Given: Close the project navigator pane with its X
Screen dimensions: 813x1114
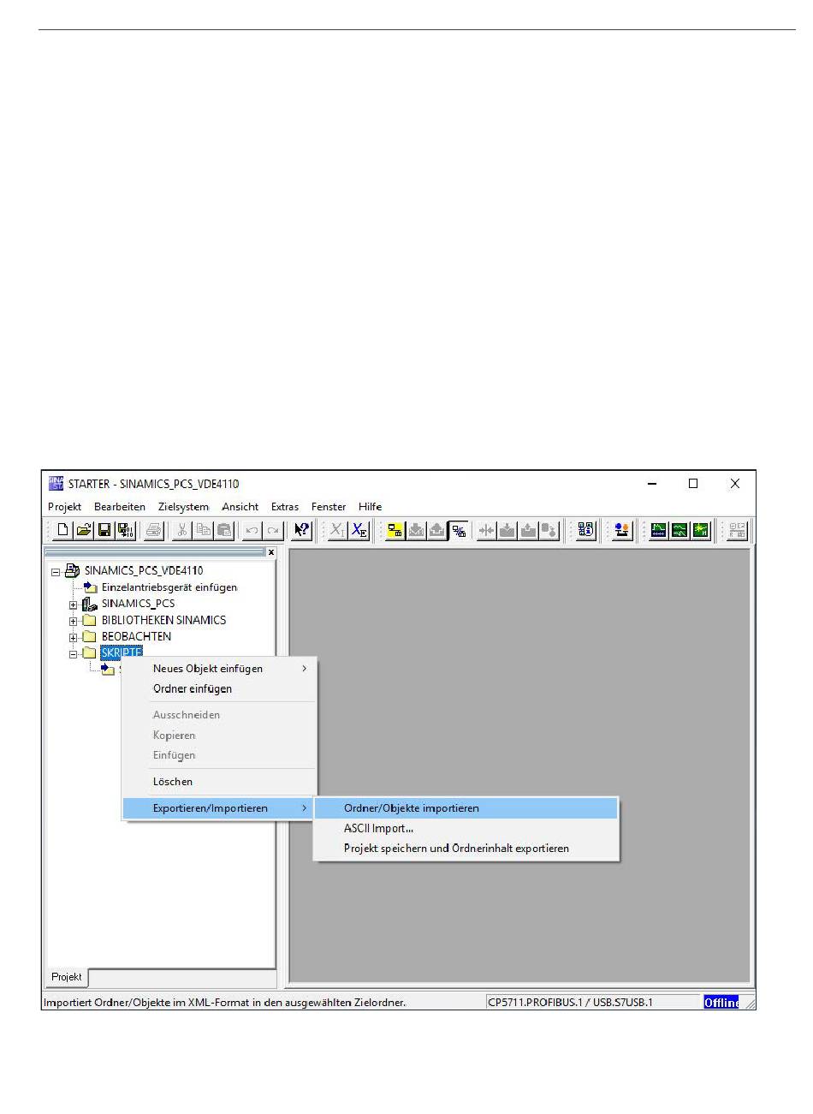Looking at the screenshot, I should click(271, 553).
